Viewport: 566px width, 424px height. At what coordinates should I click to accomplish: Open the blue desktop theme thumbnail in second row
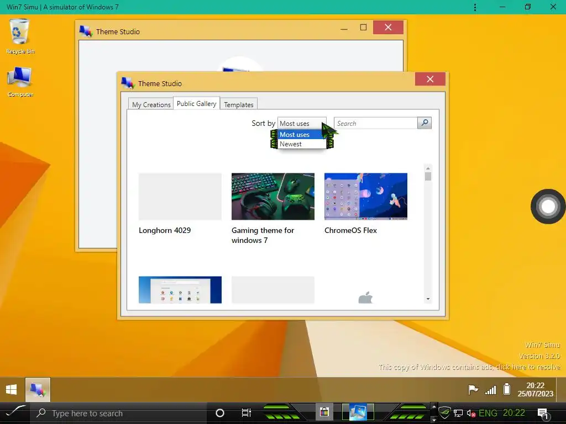coord(180,290)
